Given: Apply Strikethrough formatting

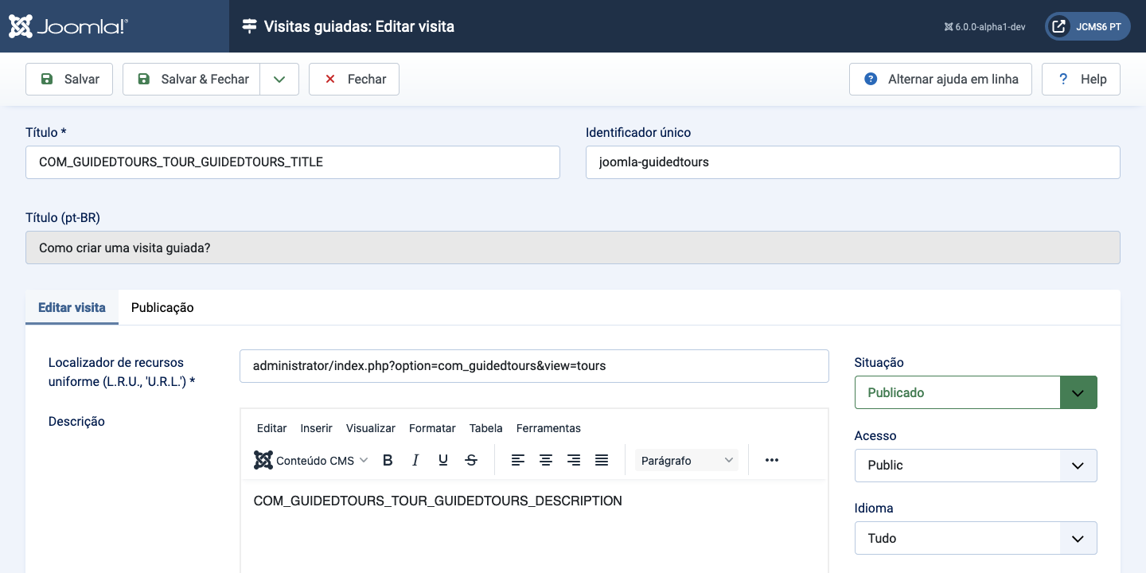Looking at the screenshot, I should tap(471, 460).
